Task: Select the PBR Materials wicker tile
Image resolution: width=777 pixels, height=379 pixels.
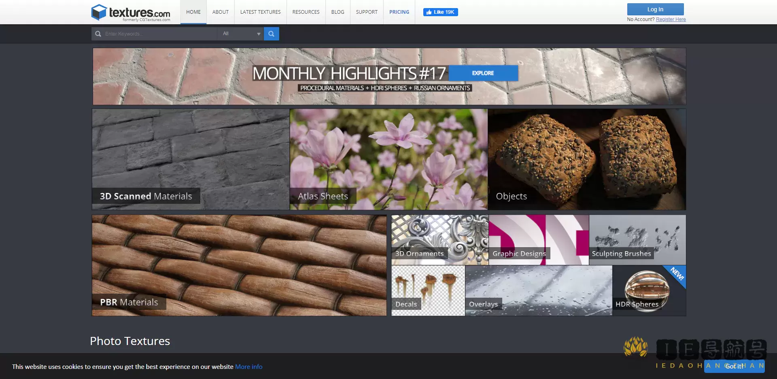Action: click(239, 265)
